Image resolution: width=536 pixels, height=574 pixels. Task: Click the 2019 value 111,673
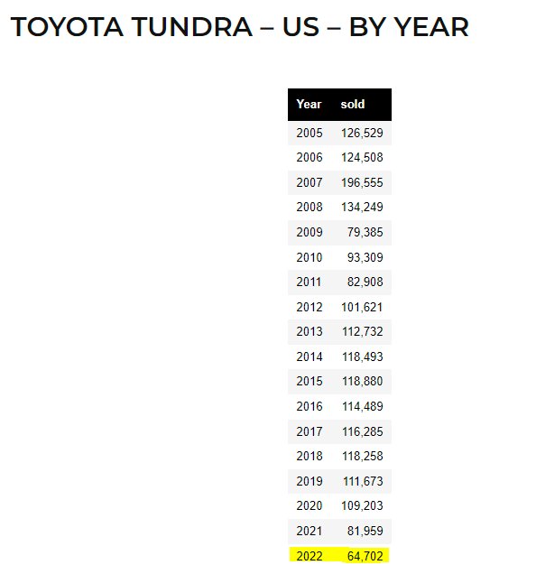(x=363, y=481)
